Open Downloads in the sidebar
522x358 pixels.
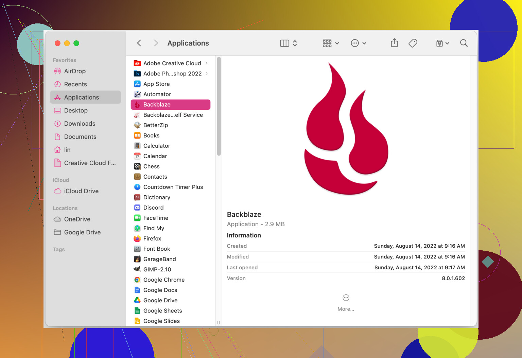pos(80,124)
